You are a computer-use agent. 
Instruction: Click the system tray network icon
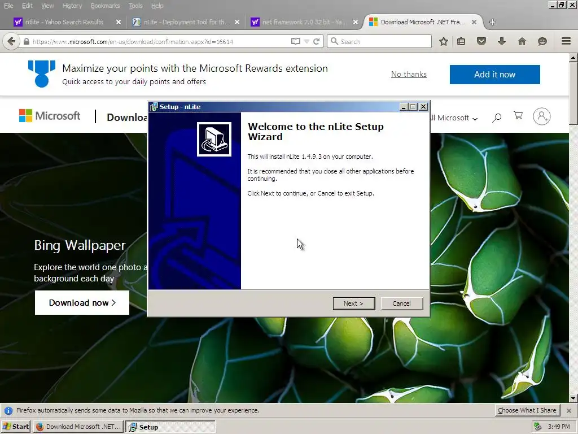click(x=538, y=427)
